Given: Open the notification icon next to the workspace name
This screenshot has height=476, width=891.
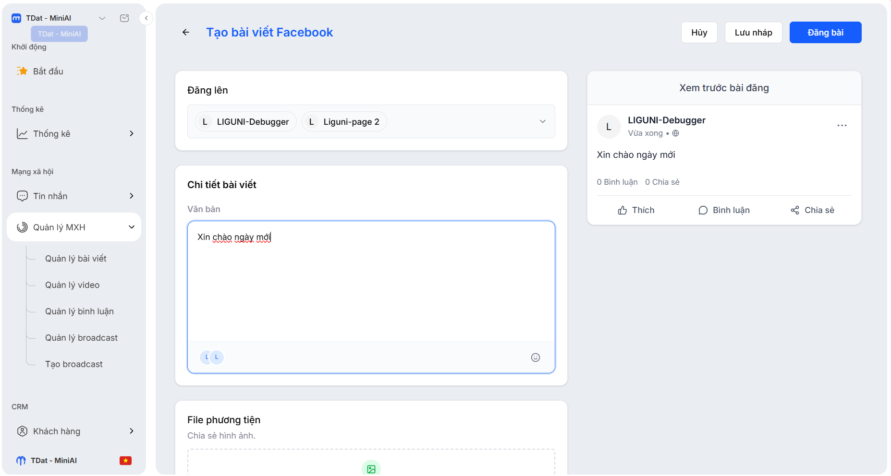Looking at the screenshot, I should pyautogui.click(x=124, y=18).
